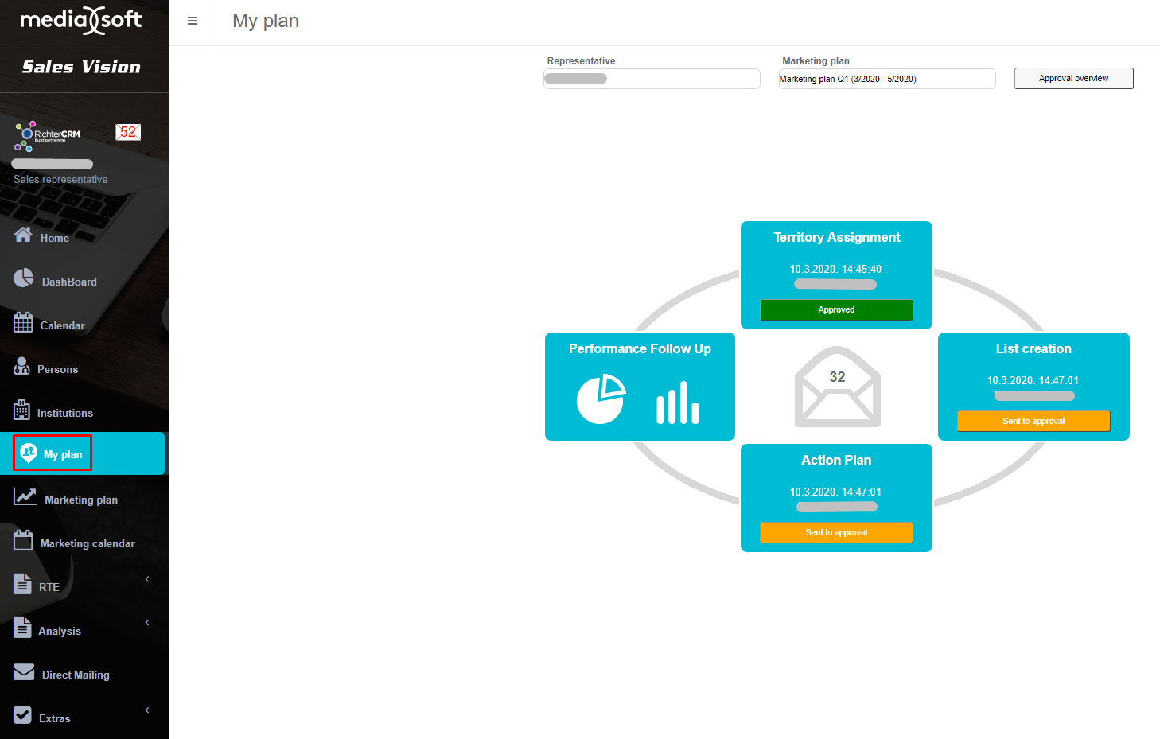The width and height of the screenshot is (1160, 739).
Task: Click the green Approved status button
Action: click(836, 310)
